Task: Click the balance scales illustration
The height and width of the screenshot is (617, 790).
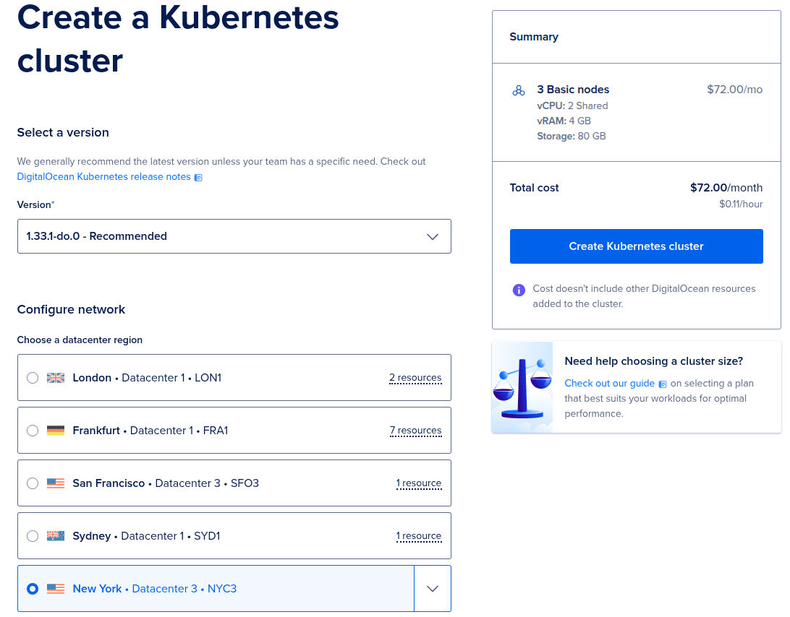Action: 522,387
